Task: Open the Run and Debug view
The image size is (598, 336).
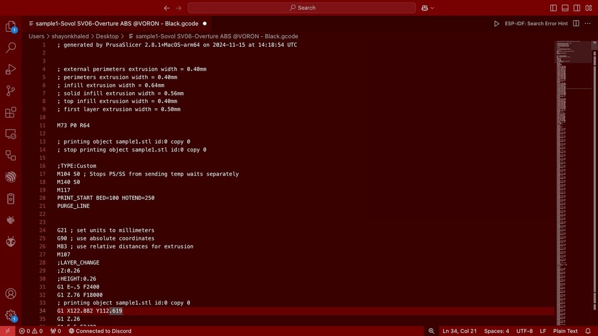Action: pos(10,69)
